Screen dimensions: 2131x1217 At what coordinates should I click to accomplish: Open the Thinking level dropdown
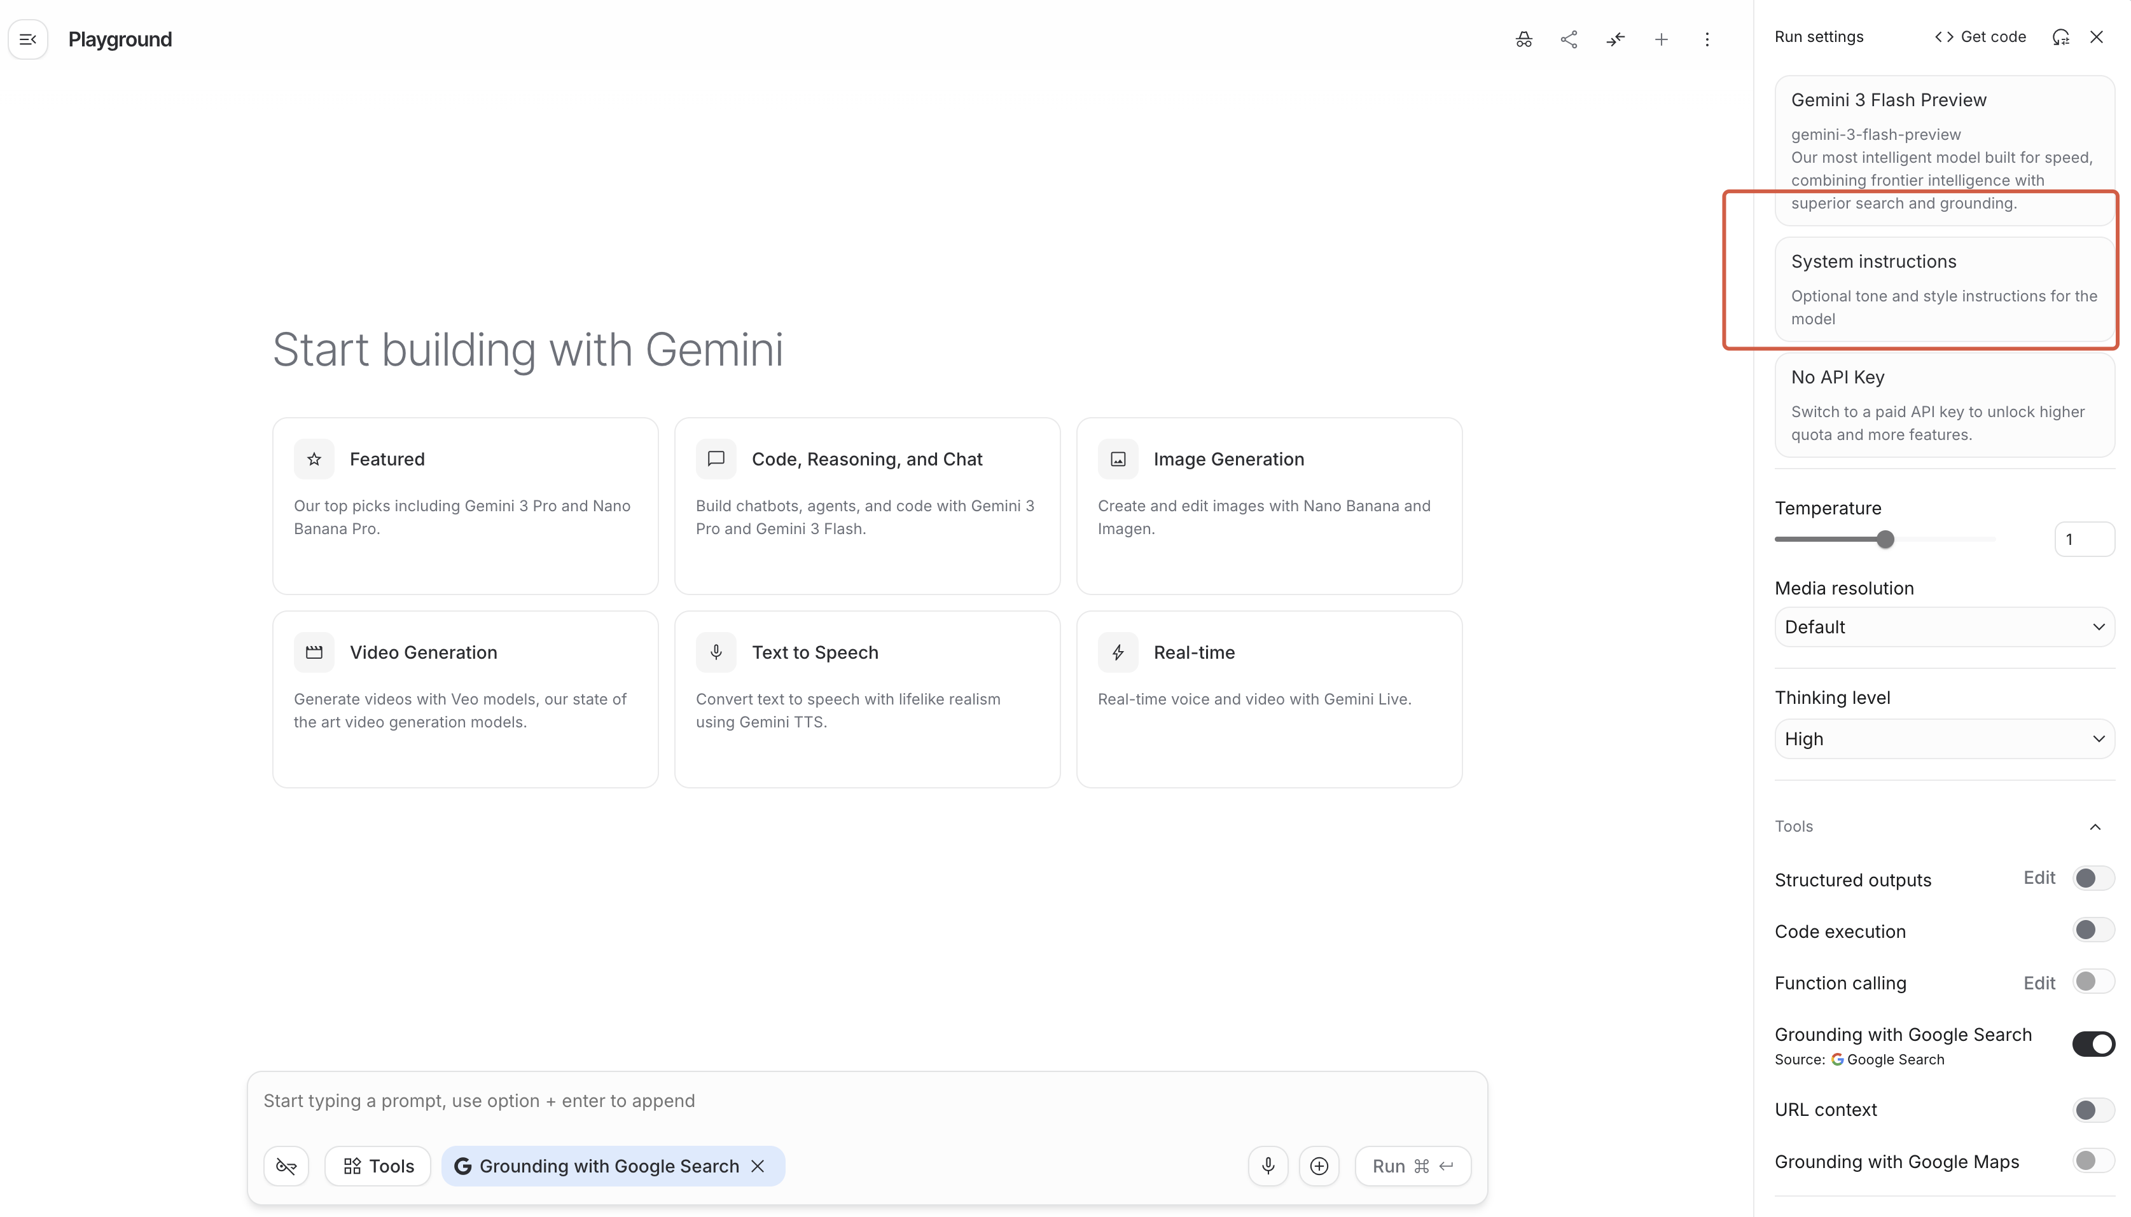pos(1944,739)
